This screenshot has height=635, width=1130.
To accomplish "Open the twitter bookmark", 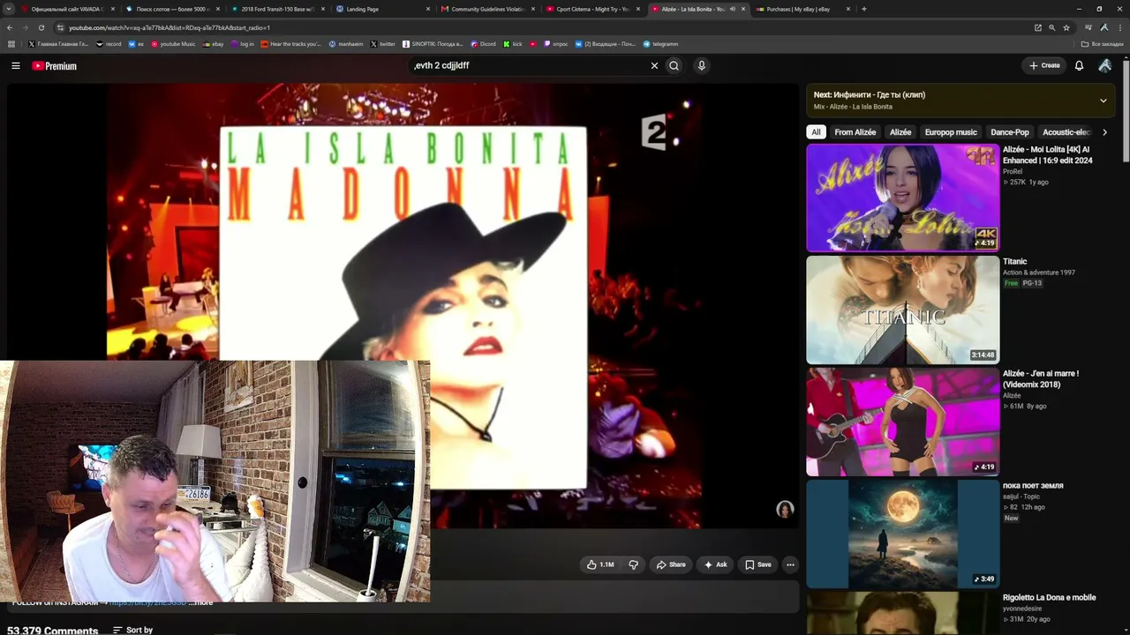I will (x=382, y=44).
